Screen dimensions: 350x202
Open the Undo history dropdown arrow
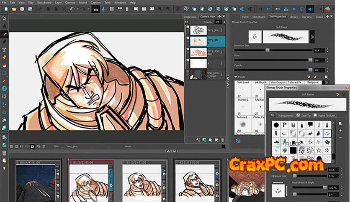78,8
